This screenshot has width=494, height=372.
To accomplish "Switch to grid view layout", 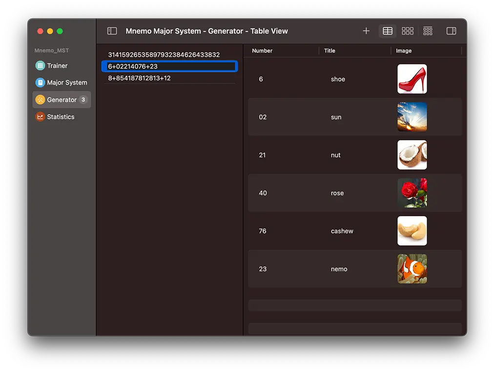I will pyautogui.click(x=408, y=30).
